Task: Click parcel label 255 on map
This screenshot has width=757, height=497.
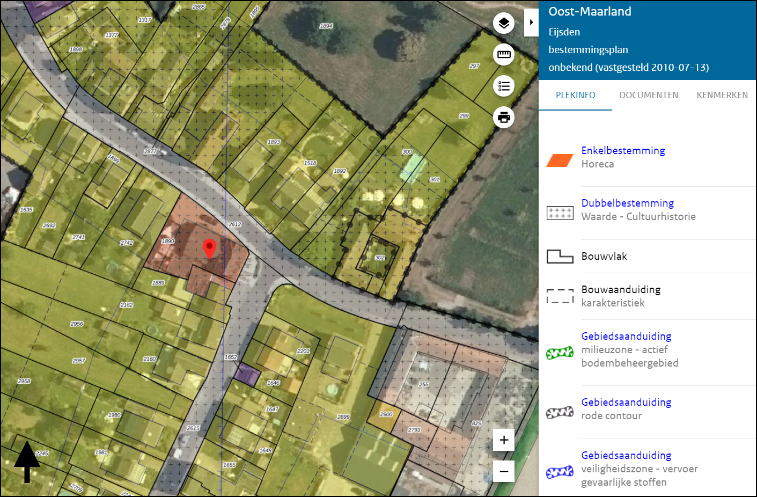Action: pos(424,384)
